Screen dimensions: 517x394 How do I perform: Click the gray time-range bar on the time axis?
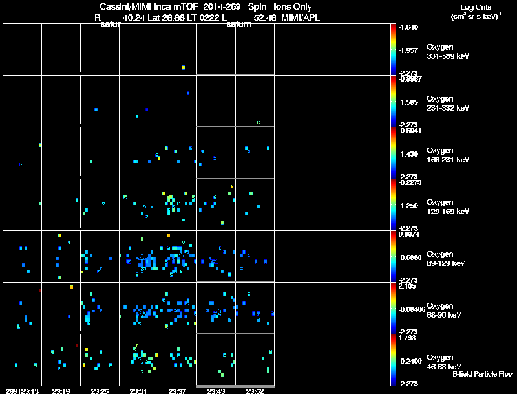point(235,386)
